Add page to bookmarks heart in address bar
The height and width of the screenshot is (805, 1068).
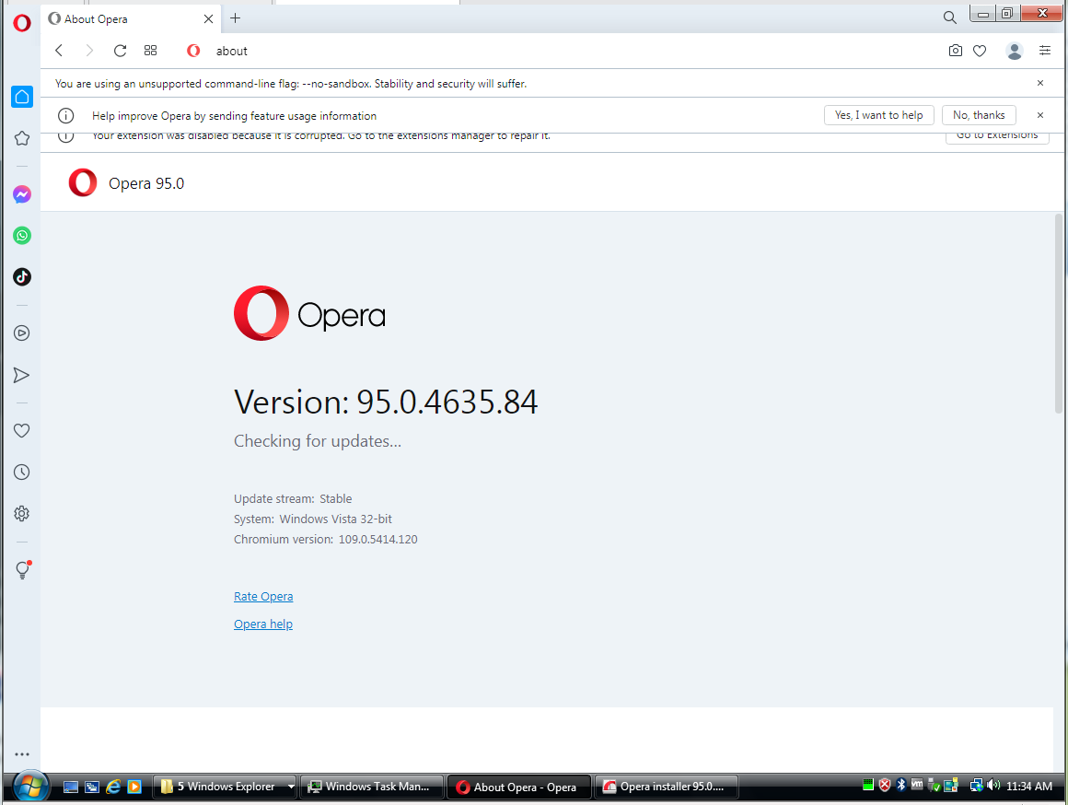pos(980,51)
